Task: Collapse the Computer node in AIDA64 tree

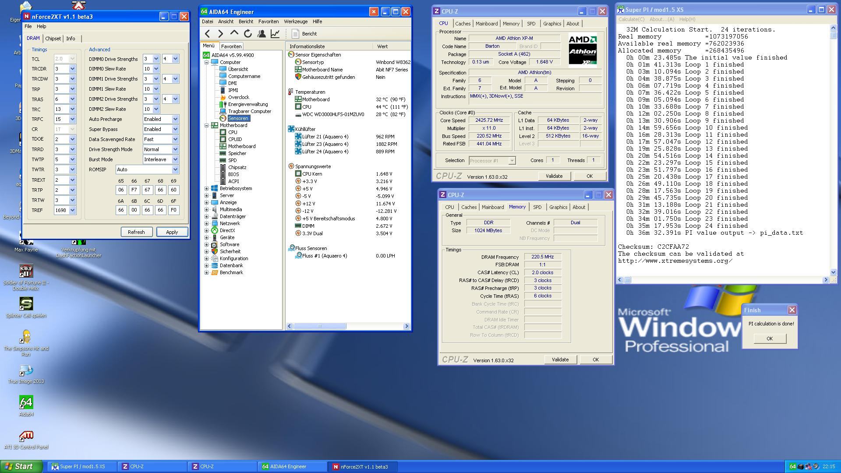Action: tap(207, 62)
